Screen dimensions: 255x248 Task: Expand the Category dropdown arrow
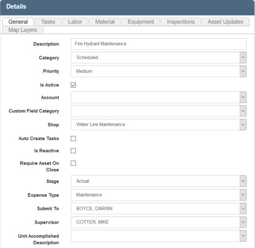click(x=243, y=58)
